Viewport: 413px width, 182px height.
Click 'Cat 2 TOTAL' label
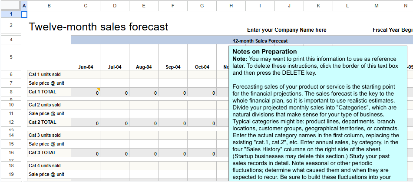tap(43, 122)
